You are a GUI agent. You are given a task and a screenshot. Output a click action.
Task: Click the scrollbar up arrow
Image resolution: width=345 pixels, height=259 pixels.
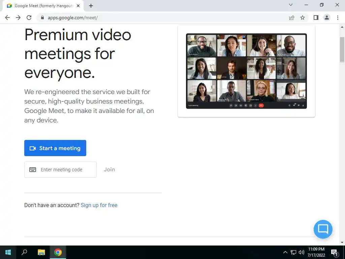[x=342, y=27]
